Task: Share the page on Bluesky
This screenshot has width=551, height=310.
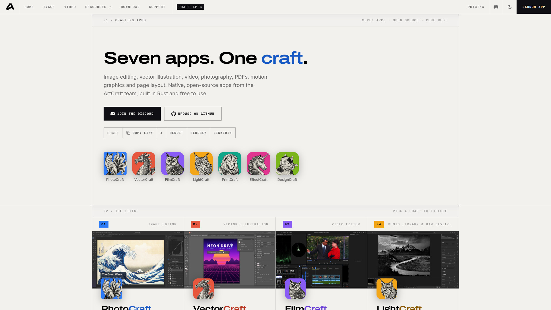Action: 198,133
